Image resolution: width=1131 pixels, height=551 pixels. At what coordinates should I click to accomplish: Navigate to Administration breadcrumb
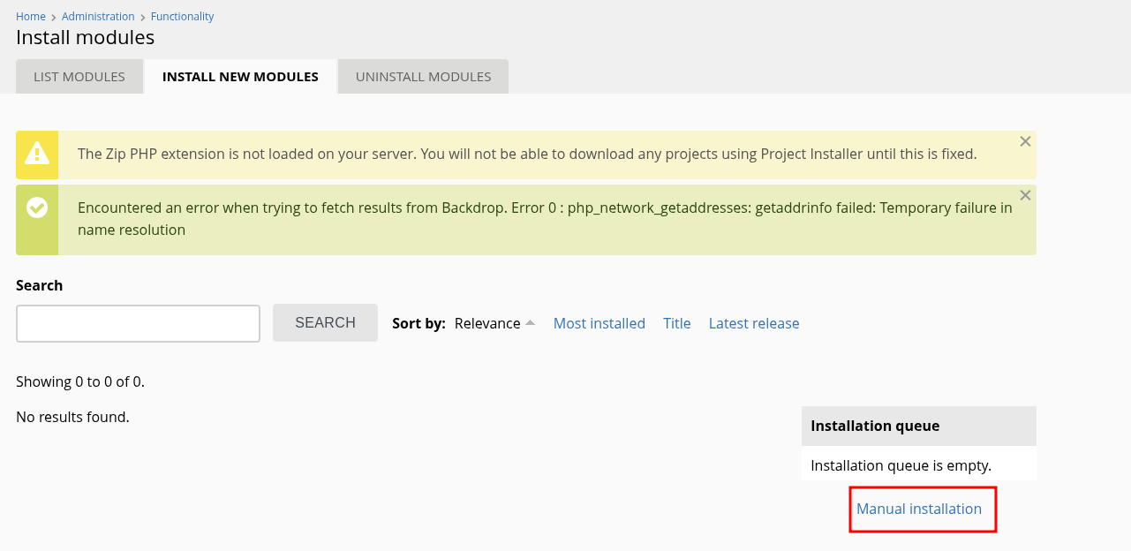click(98, 17)
